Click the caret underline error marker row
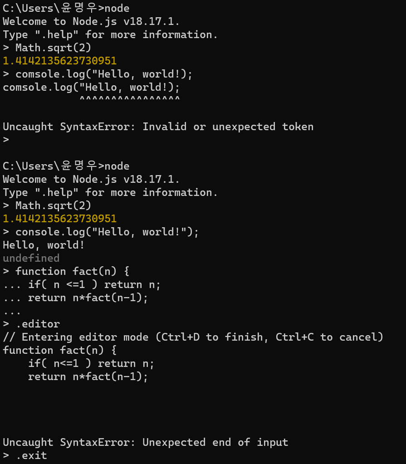Viewport: 406px width, 464px height. [x=130, y=98]
